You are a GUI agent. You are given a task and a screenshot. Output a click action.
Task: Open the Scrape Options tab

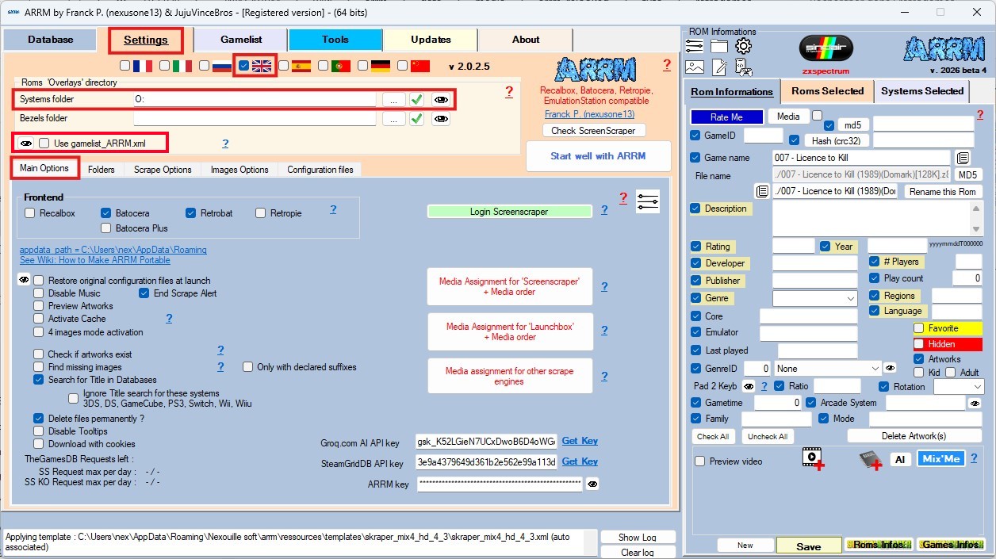click(163, 170)
